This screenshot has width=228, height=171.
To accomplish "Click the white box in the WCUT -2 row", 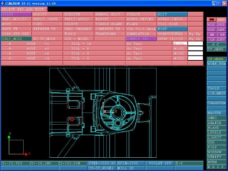I will (195, 49).
